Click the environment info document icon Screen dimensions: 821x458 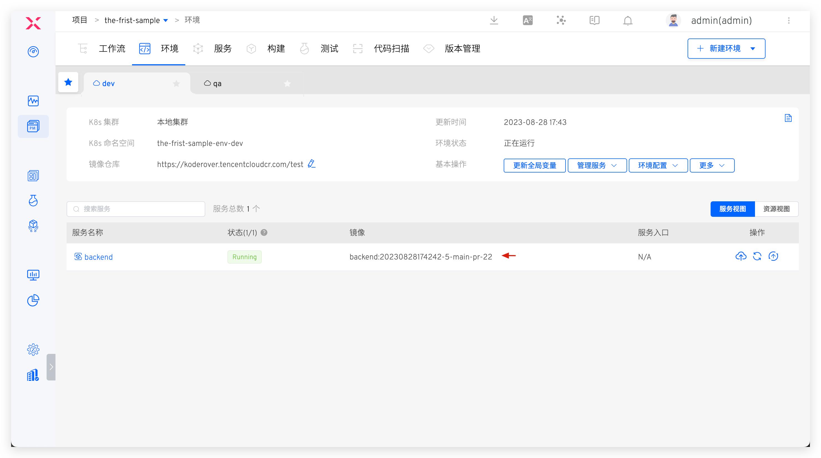789,117
